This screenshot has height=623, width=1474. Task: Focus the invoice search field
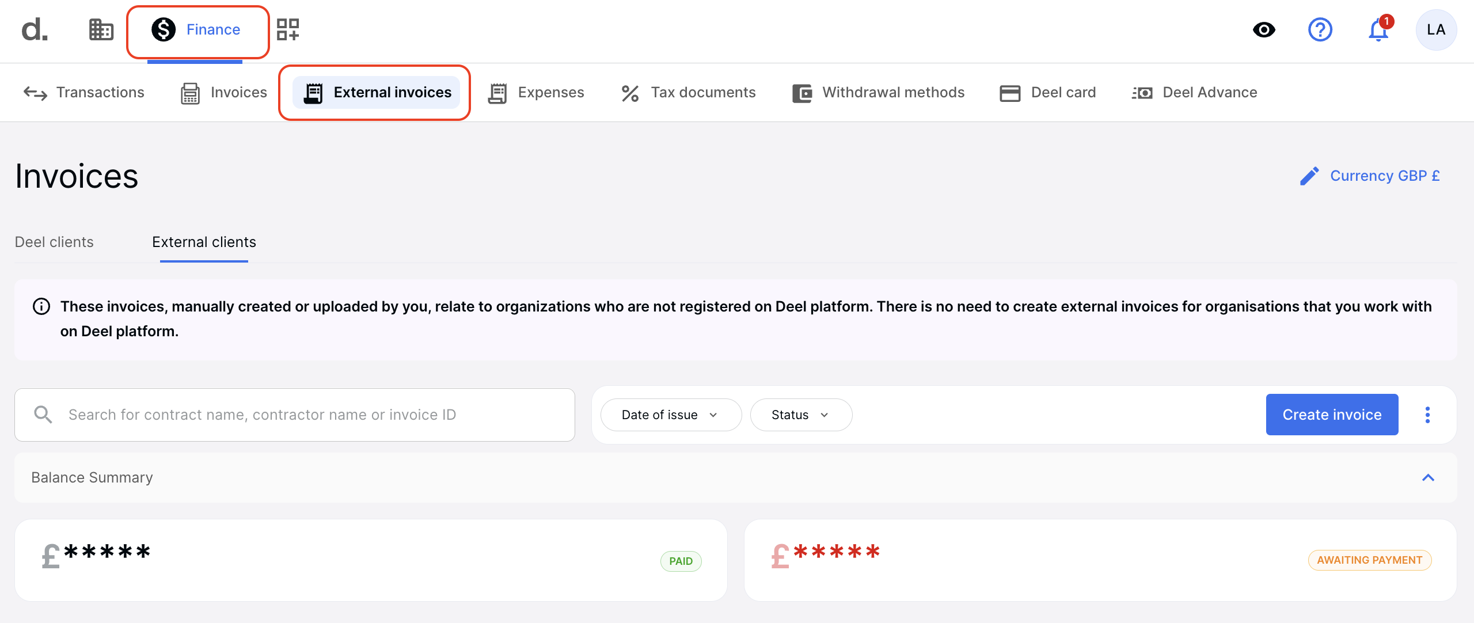tap(295, 415)
